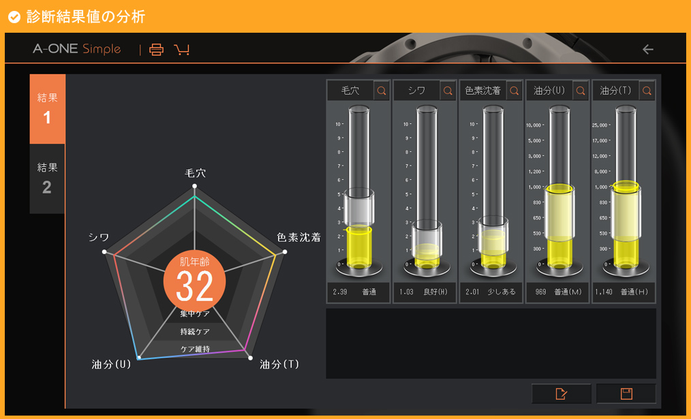Switch to the 結果 1 tab
Viewport: 691px width, 419px height.
click(x=46, y=109)
